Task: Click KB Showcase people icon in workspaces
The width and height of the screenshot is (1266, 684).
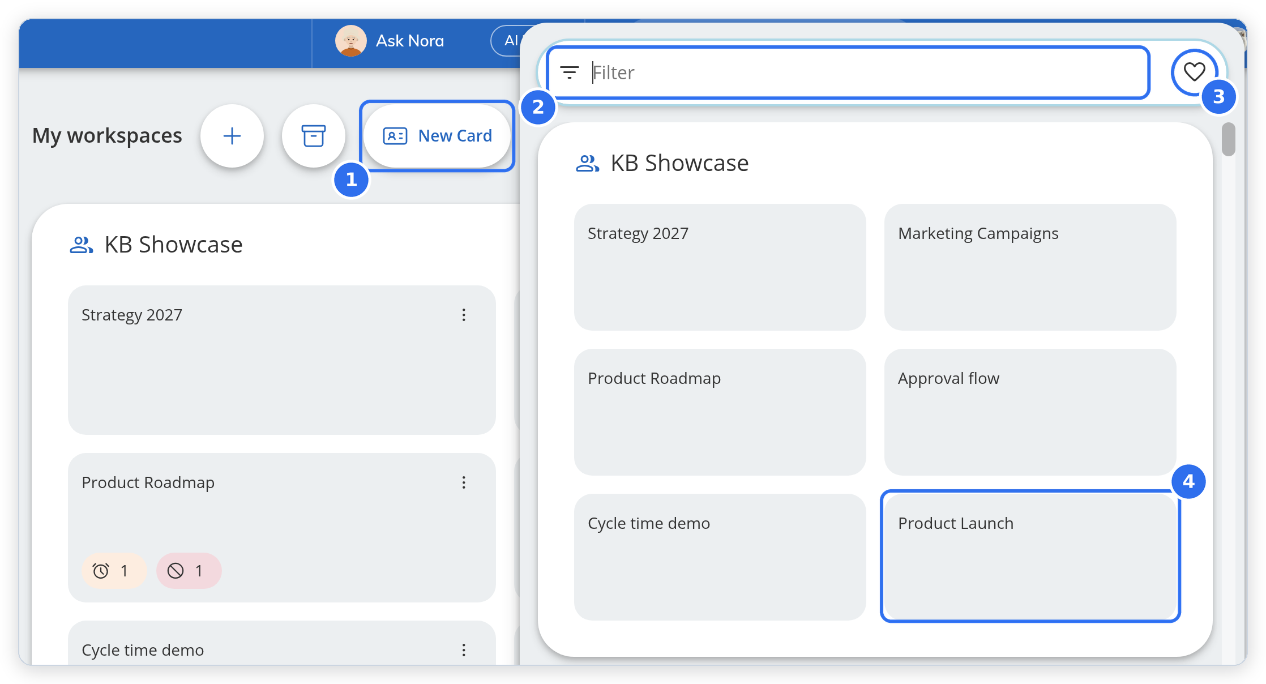Action: tap(81, 245)
